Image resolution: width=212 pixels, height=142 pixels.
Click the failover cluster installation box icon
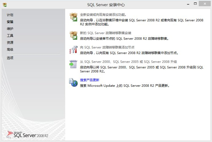[x=73, y=35]
